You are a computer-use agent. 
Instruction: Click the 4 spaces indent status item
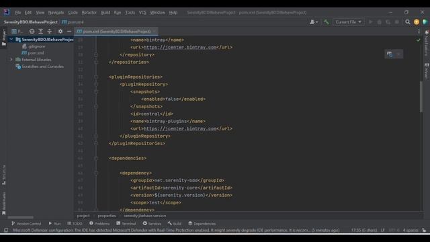[x=411, y=230]
